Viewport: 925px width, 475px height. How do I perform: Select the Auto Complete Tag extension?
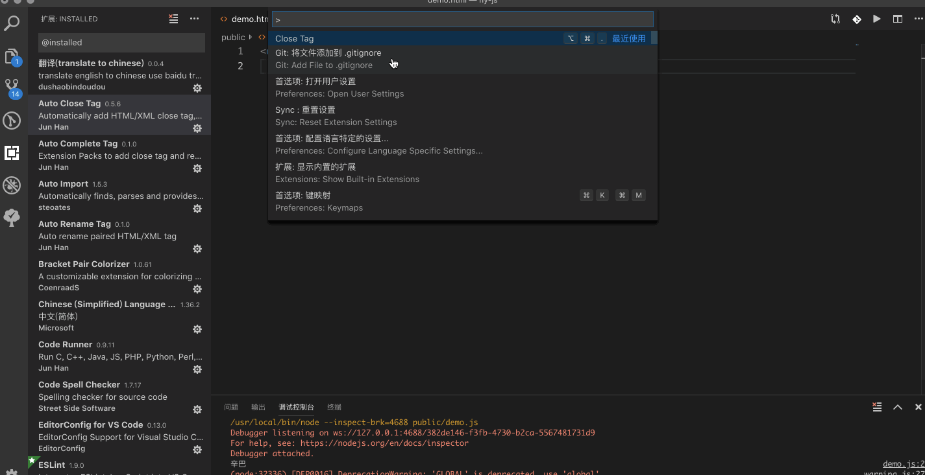[119, 155]
